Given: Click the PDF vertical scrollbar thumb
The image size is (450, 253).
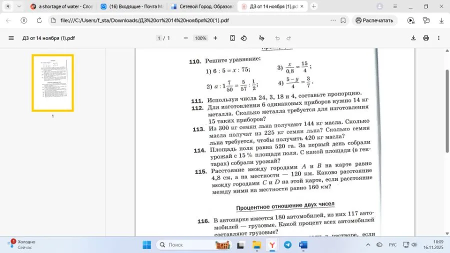Looking at the screenshot, I should click(x=447, y=111).
